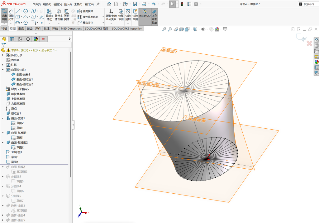Viewport: 319px width, 223px height.
Task: Select the Ellipse sketch tool
Action: (34, 17)
